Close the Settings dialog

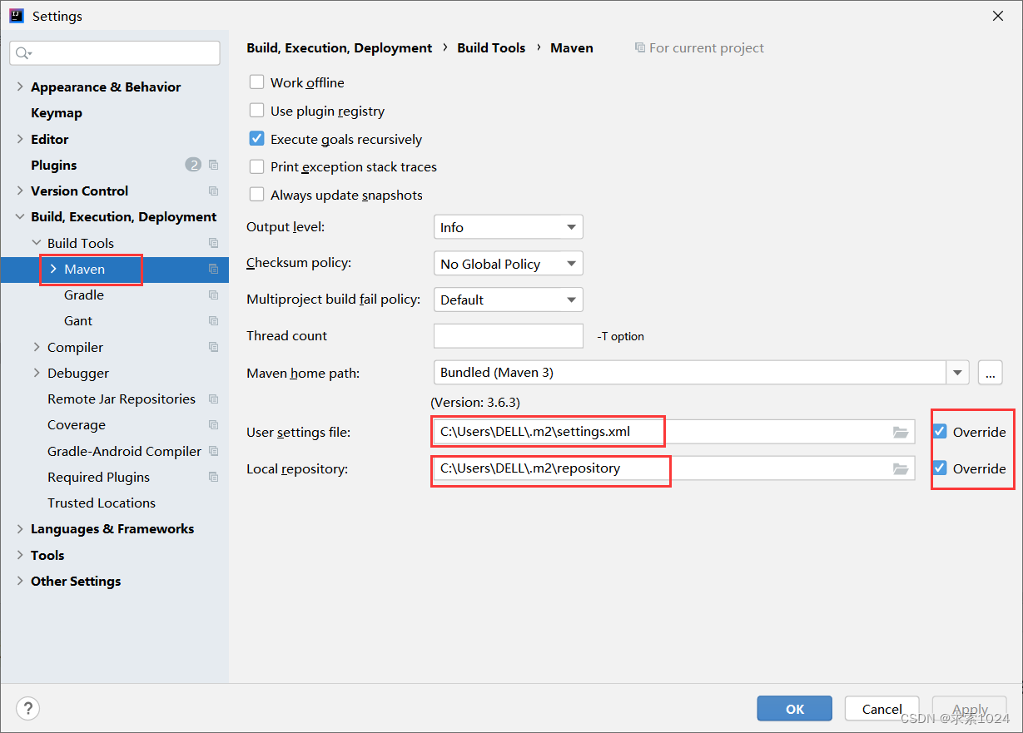[x=997, y=16]
